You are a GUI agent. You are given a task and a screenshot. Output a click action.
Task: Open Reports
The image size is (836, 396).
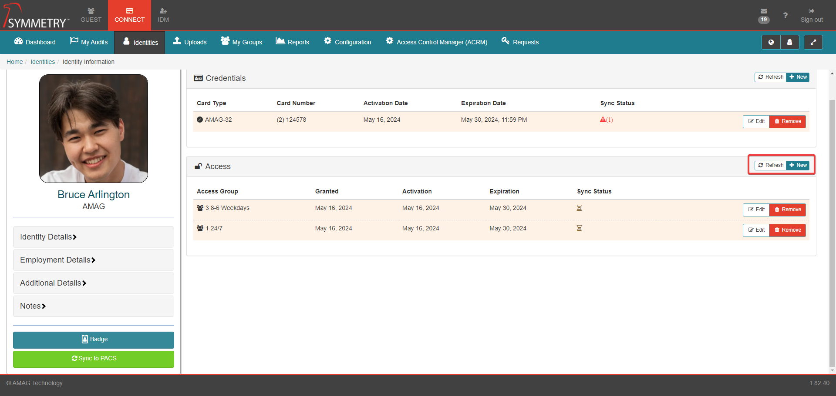(293, 42)
